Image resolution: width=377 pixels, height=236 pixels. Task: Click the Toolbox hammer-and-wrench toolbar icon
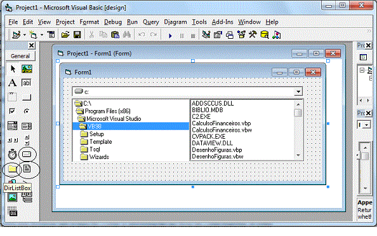coord(253,35)
